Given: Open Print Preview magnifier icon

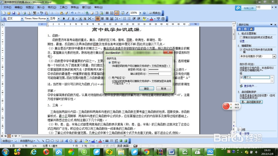Looking at the screenshot, I should [x=29, y=13].
